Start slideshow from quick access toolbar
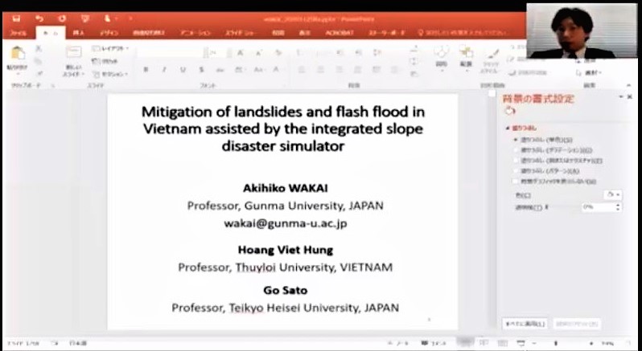 [85, 18]
